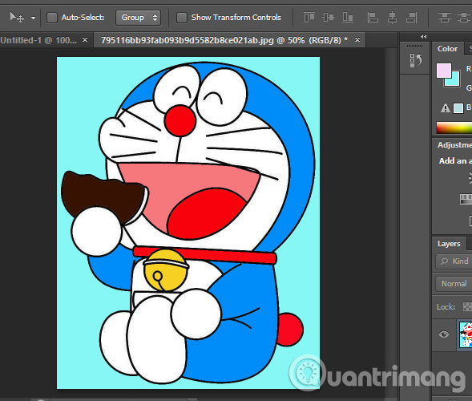Click the gamut-corrected color swatch
This screenshot has width=472, height=401.
pos(458,108)
